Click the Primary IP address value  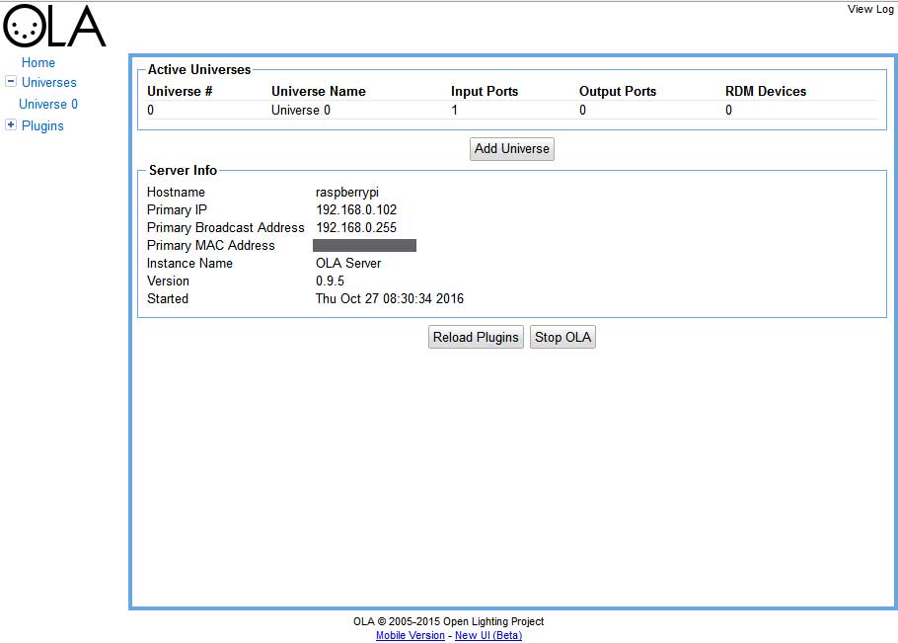click(x=355, y=210)
